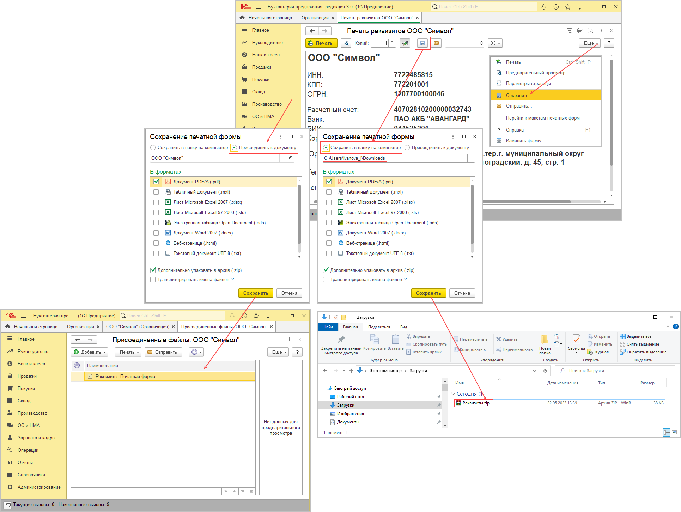Click the yellow Печать button
Image resolution: width=681 pixels, height=512 pixels.
click(x=321, y=43)
